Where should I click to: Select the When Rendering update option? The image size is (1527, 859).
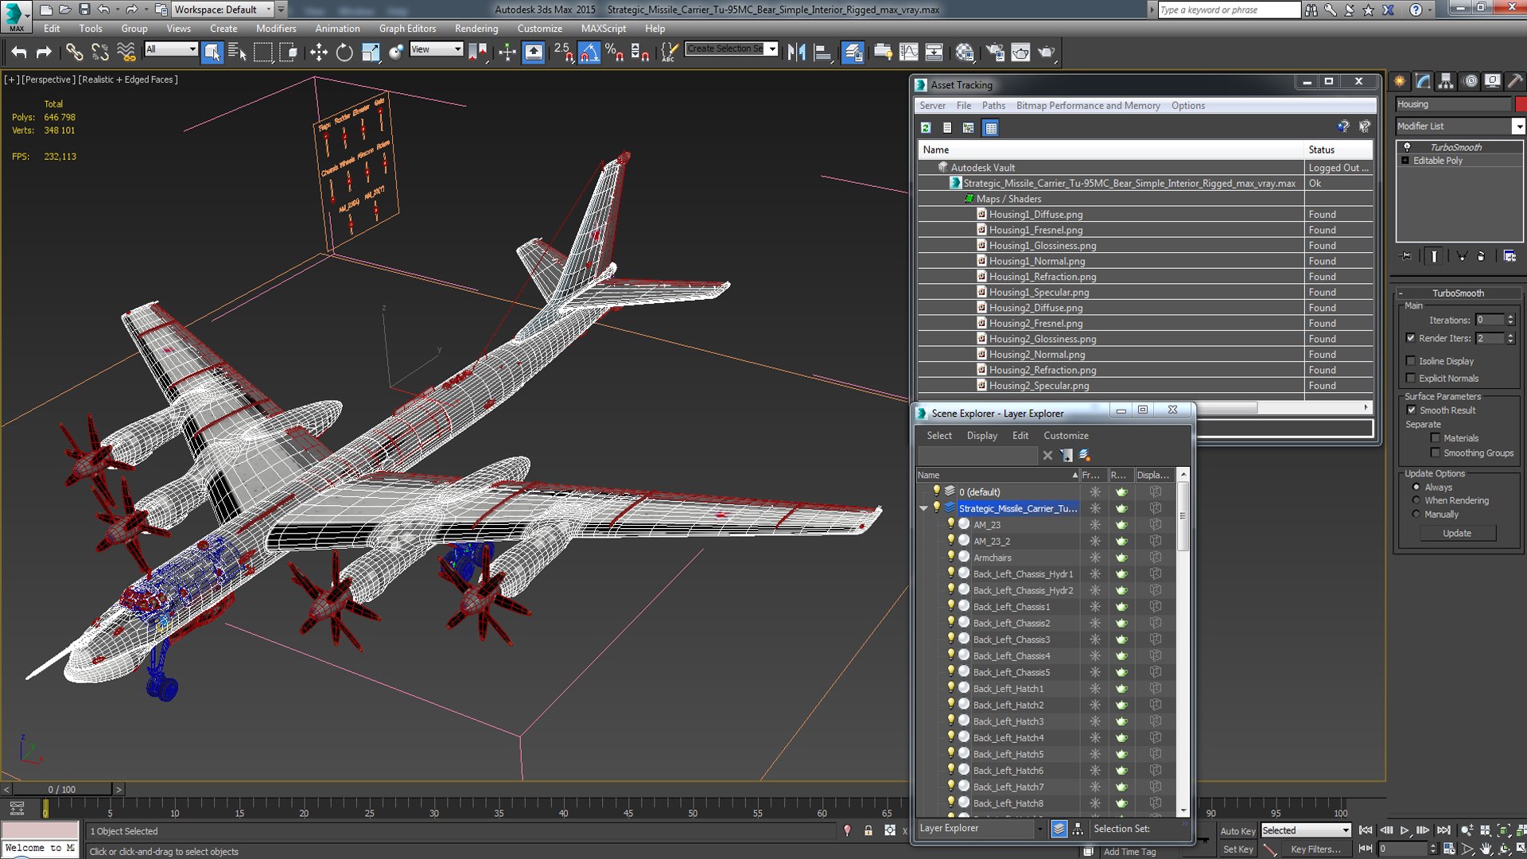(x=1416, y=501)
